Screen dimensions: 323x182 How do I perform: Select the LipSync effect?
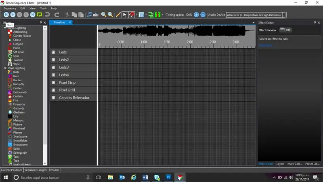pyautogui.click(x=18, y=44)
